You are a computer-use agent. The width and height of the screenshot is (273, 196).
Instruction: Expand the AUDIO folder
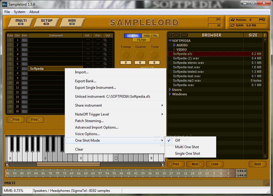tap(174, 45)
